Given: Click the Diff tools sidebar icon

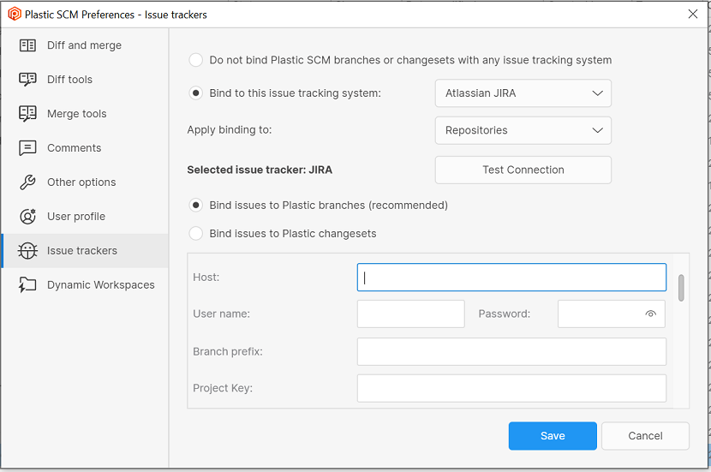Looking at the screenshot, I should 27,80.
